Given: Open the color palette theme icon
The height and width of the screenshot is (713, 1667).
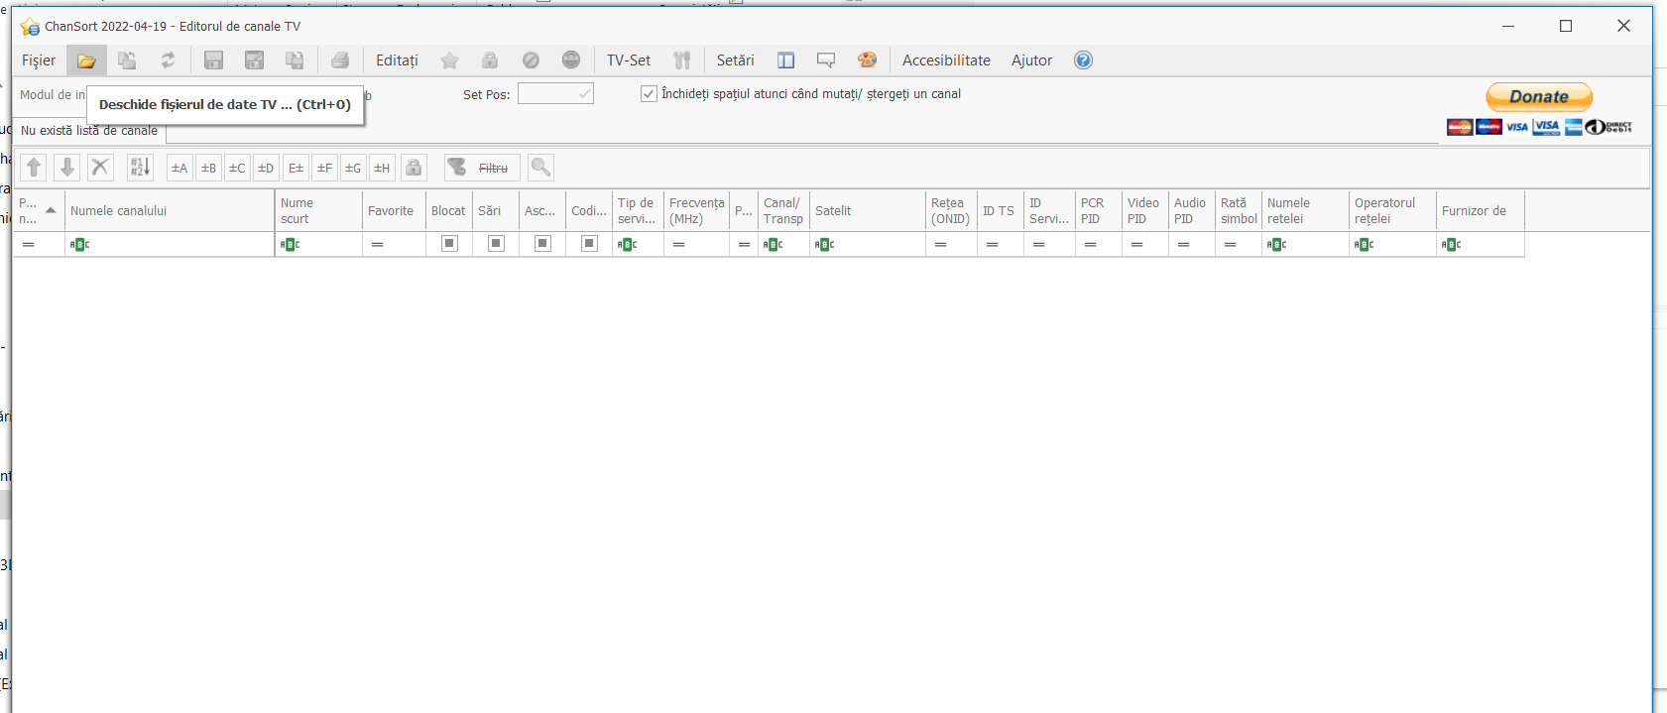Looking at the screenshot, I should coord(867,60).
